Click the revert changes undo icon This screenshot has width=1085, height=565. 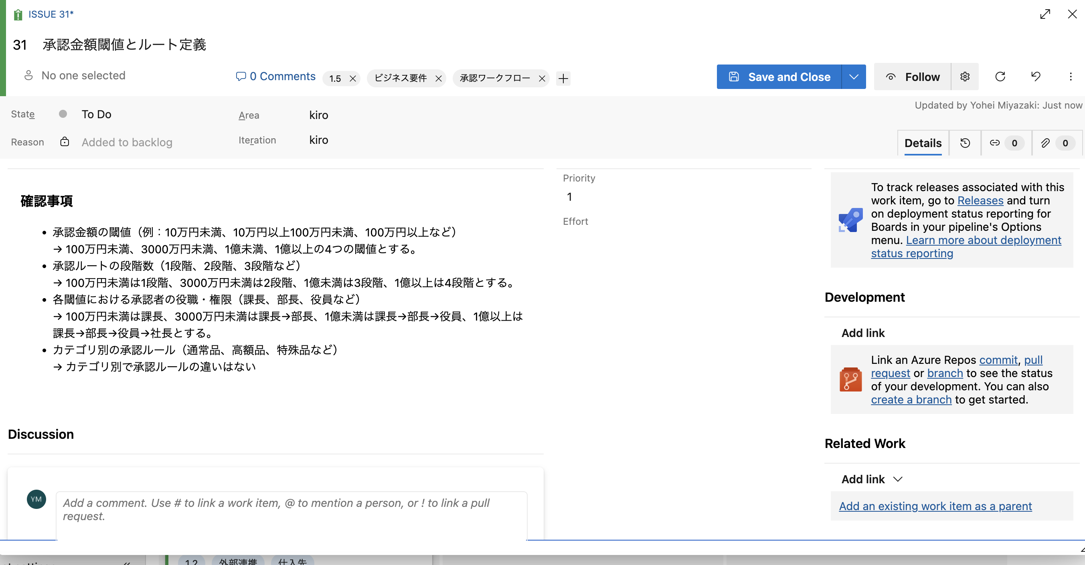click(1035, 77)
